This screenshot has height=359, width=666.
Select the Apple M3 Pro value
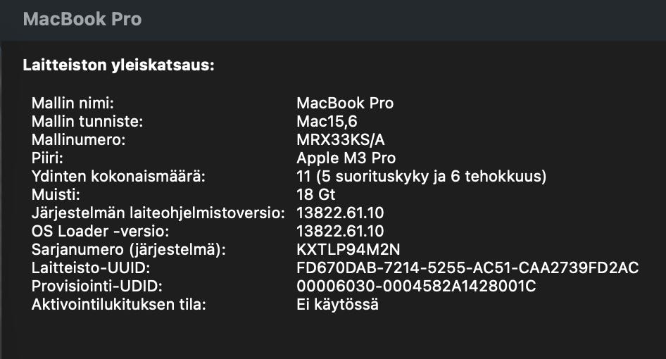(346, 158)
